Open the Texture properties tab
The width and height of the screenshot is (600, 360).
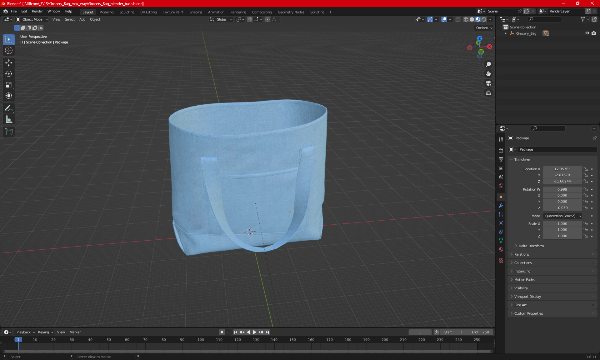click(501, 261)
